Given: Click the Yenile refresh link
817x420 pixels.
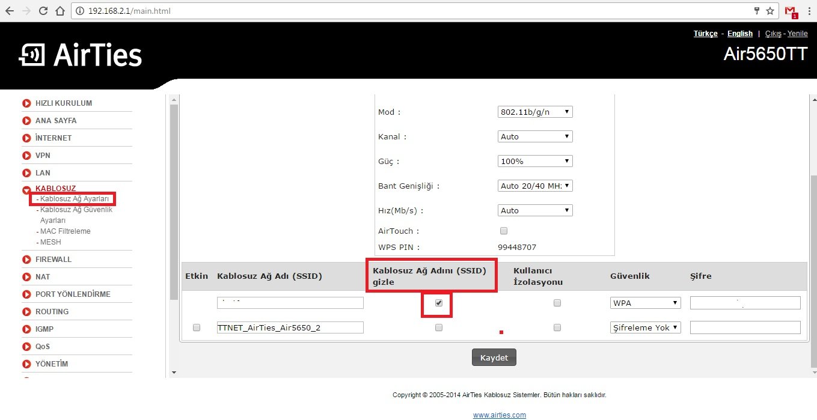Looking at the screenshot, I should (x=798, y=34).
